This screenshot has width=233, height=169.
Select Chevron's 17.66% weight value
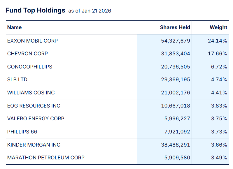[x=217, y=54]
